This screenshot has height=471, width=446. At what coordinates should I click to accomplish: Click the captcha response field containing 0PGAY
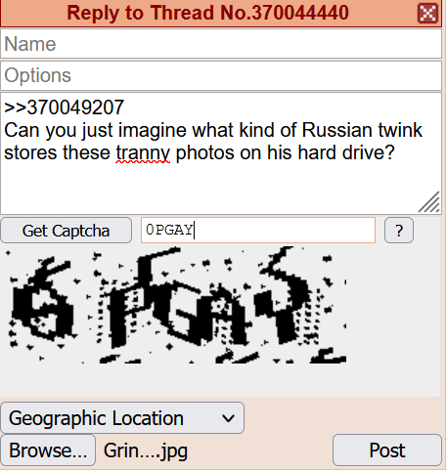258,231
